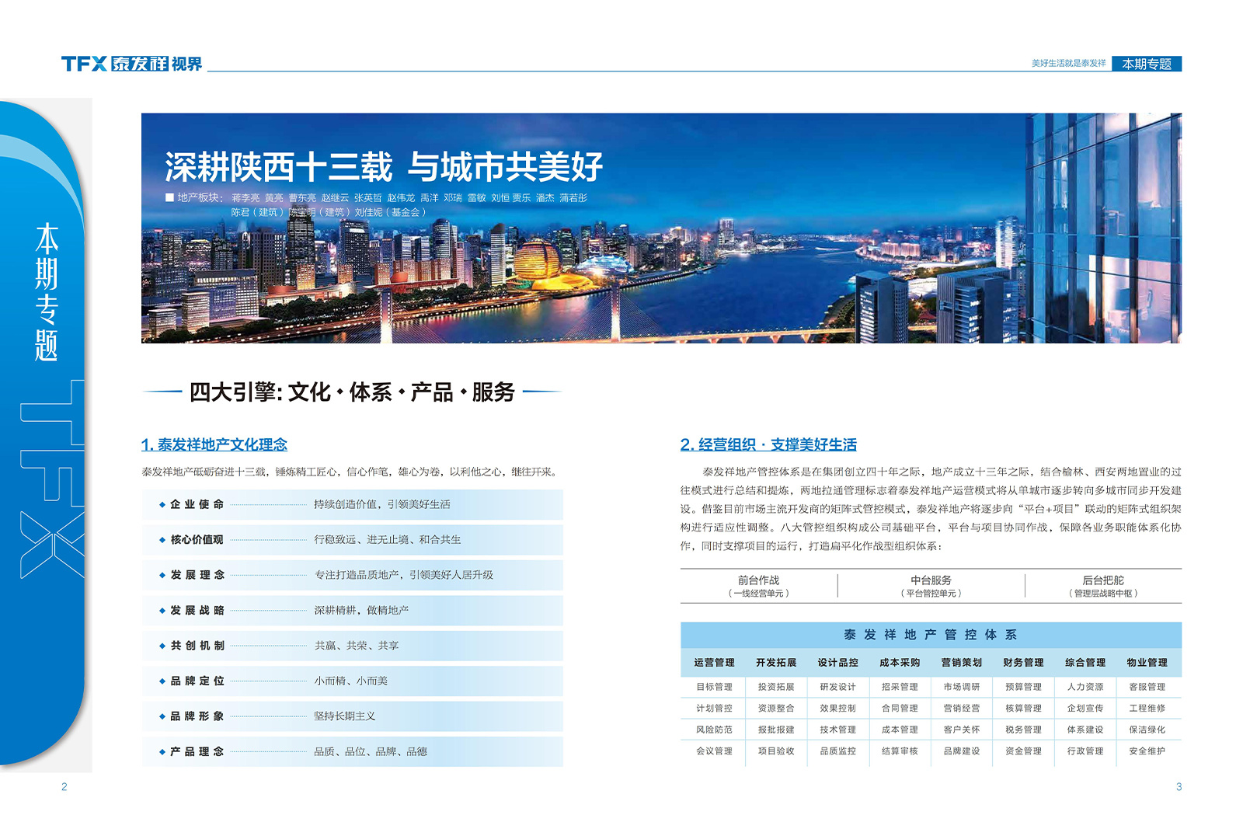1243x829 pixels.
Task: Select the text 小而精、小而美
Action: coord(351,681)
